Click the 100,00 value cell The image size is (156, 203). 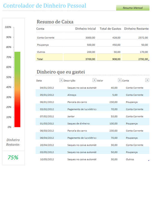pos(113,124)
